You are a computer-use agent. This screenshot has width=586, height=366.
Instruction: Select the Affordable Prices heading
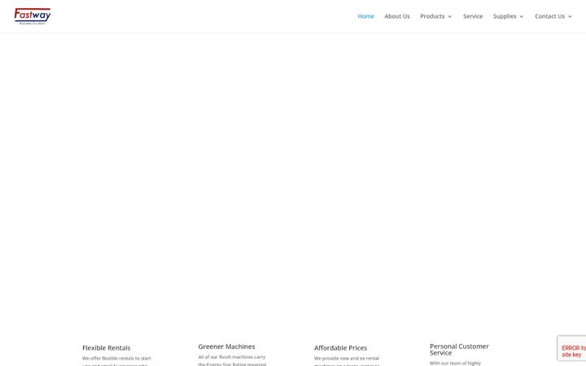tap(340, 348)
